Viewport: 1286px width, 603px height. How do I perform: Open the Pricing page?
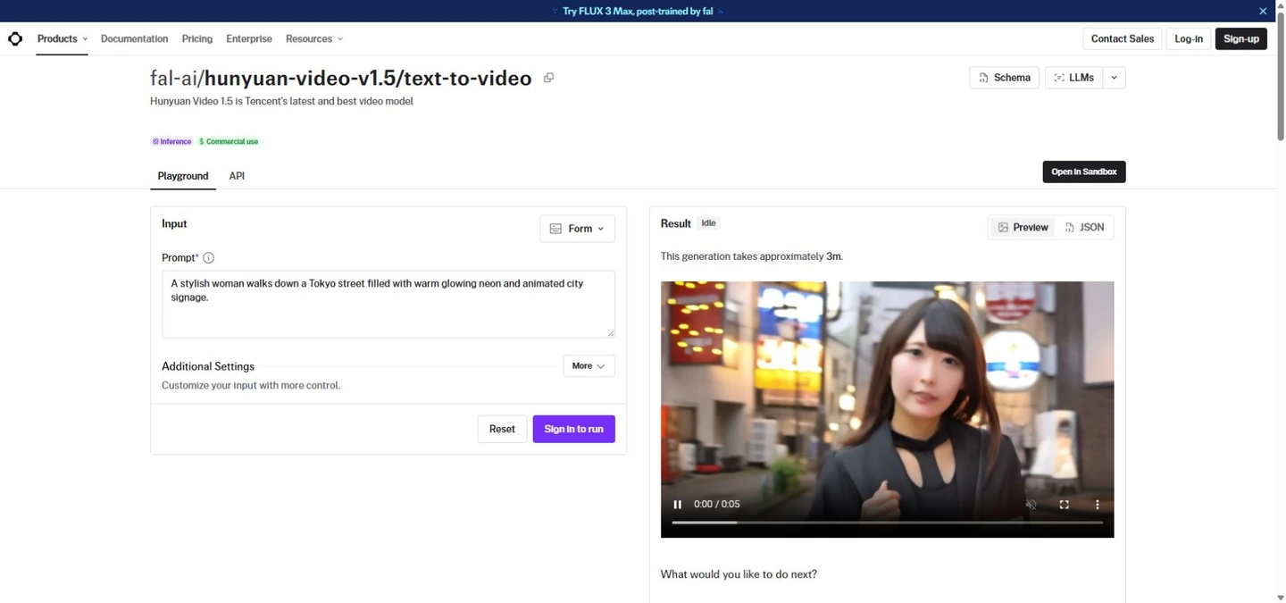(197, 38)
